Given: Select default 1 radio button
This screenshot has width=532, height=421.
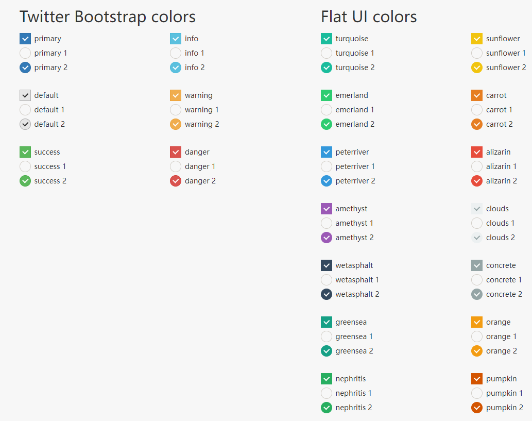Looking at the screenshot, I should pos(25,110).
